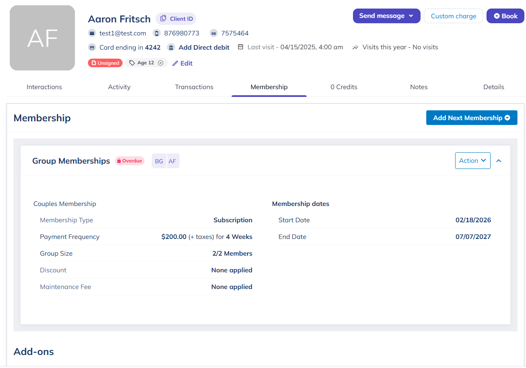The height and width of the screenshot is (368, 526).
Task: Remove the Age 12 tag
Action: click(x=160, y=63)
